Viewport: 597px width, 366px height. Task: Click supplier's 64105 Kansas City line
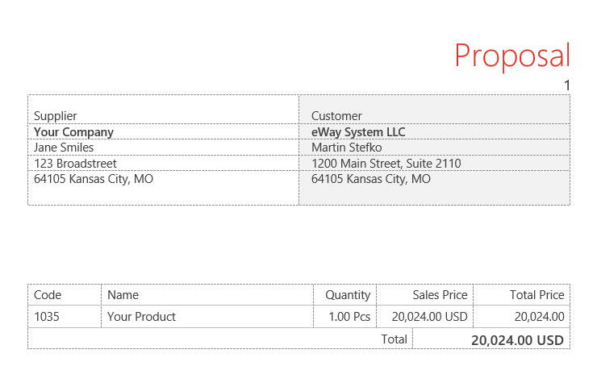pos(163,188)
